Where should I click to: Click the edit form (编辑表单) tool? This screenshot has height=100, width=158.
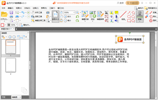coord(100,15)
